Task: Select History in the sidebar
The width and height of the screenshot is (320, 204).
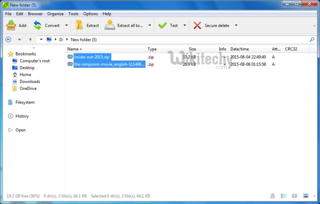Action: click(x=22, y=116)
